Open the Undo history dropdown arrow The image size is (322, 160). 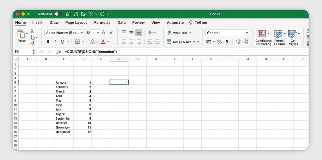tap(96, 14)
